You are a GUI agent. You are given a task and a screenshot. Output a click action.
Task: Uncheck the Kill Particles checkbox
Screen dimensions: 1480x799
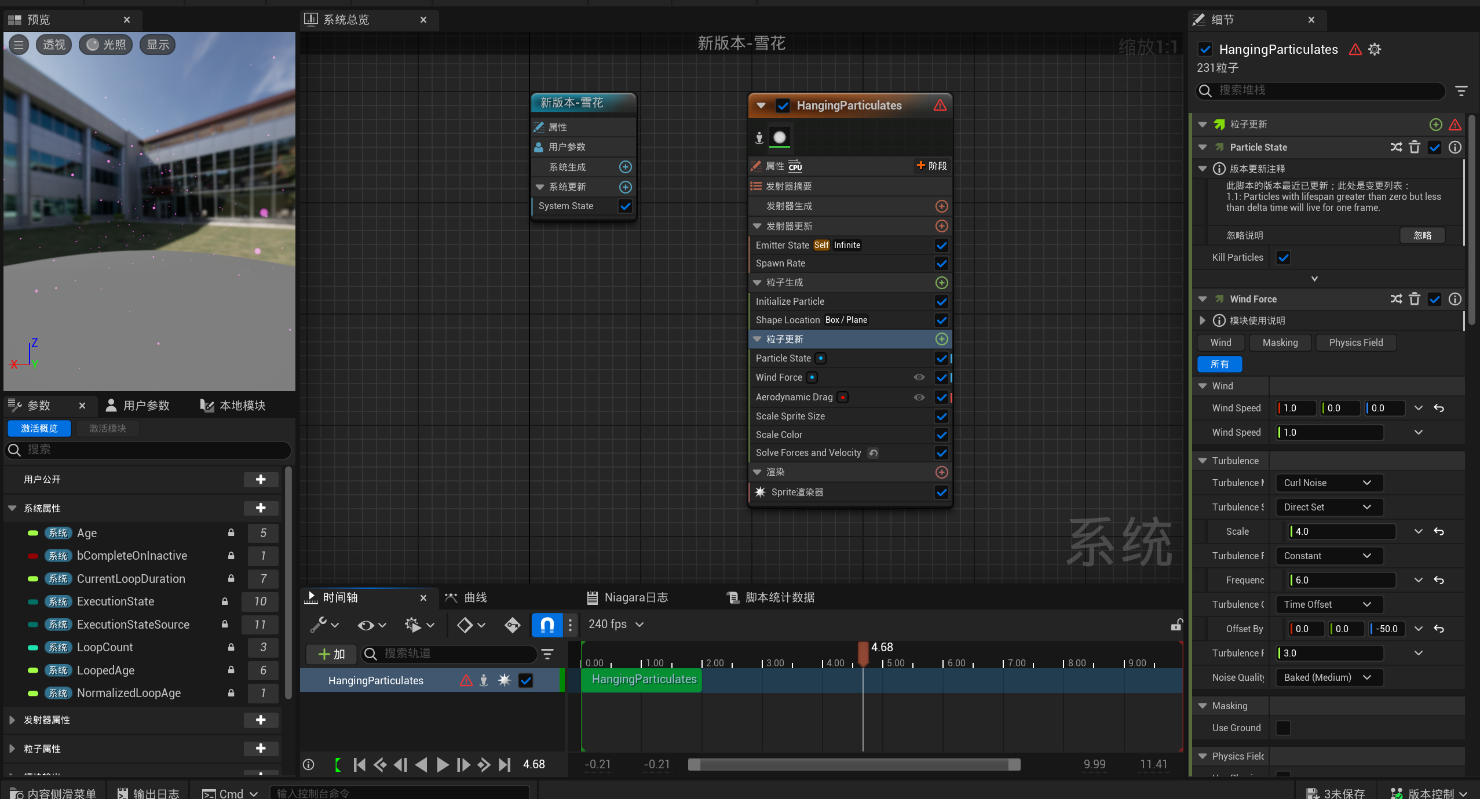pyautogui.click(x=1284, y=257)
